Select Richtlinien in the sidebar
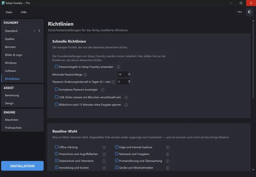Image resolution: width=256 pixels, height=177 pixels. click(22, 79)
